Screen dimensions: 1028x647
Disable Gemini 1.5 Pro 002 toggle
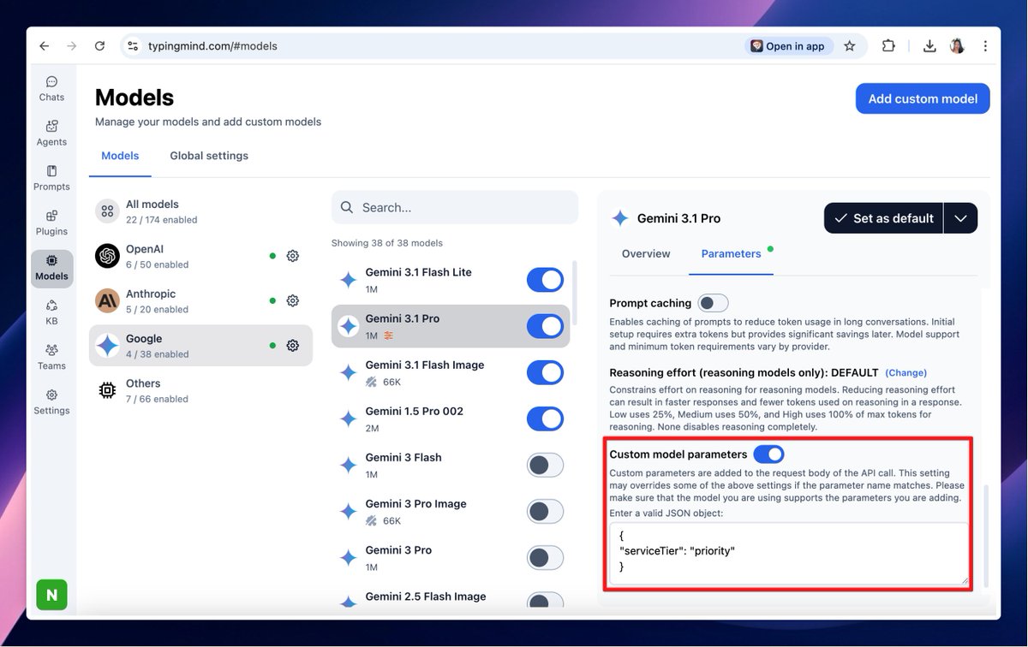pos(545,418)
